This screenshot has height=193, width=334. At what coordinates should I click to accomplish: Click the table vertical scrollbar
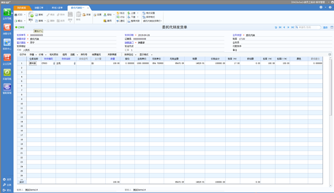coord(331,87)
